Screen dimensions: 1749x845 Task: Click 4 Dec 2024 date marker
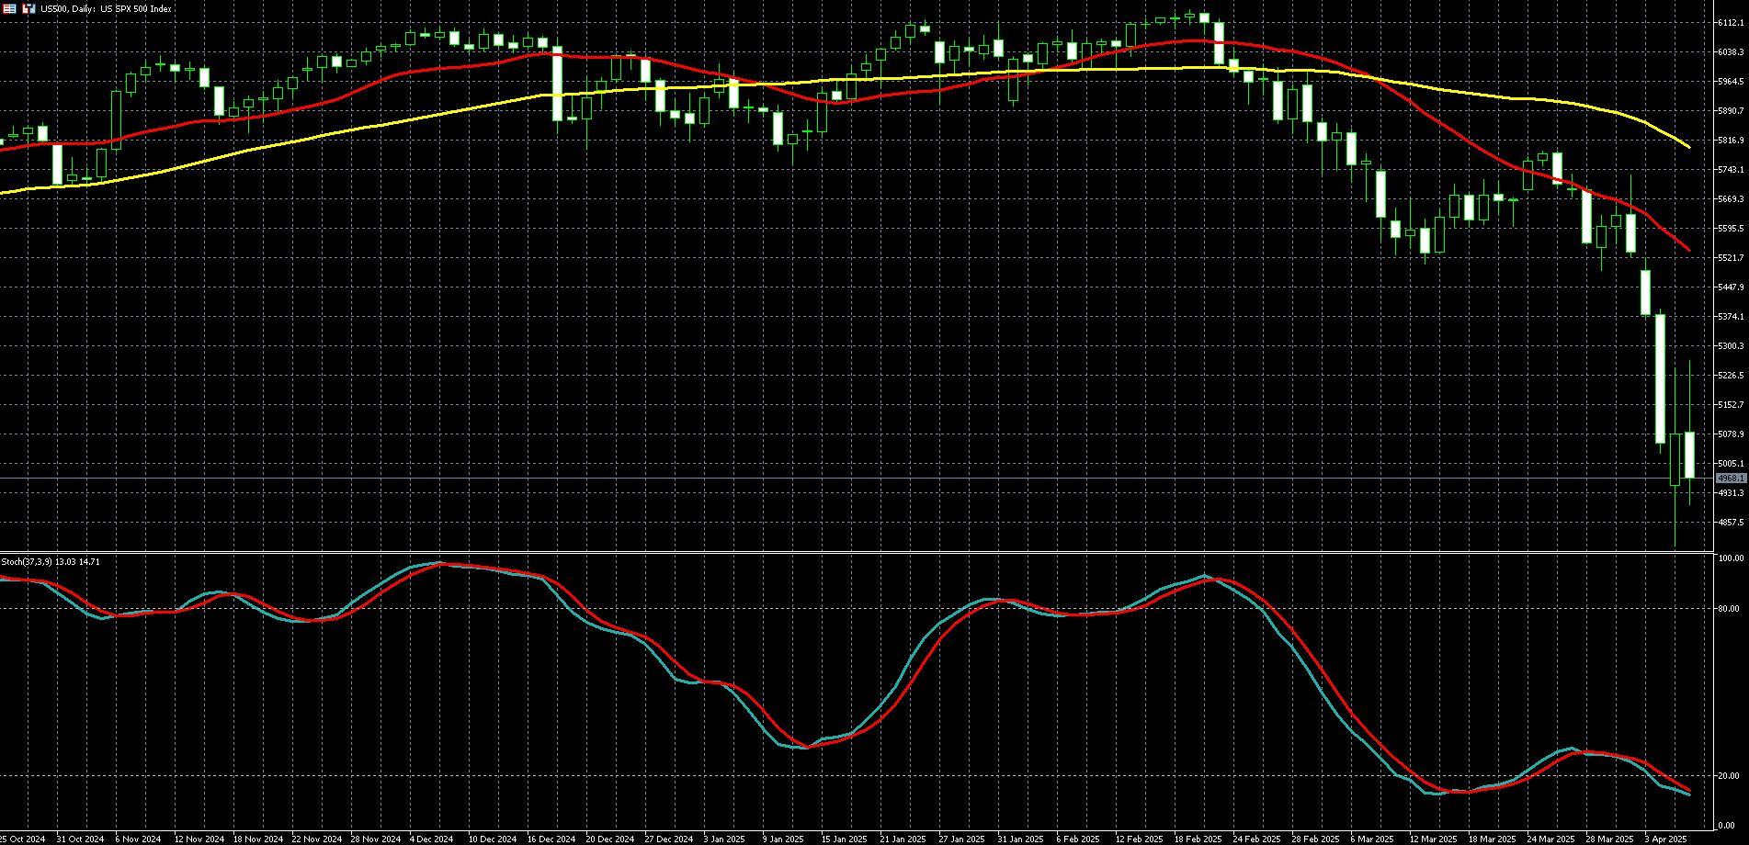[x=431, y=839]
